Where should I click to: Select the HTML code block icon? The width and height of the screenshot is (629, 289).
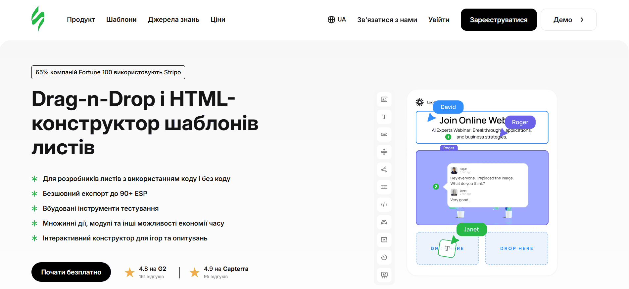coord(384,204)
